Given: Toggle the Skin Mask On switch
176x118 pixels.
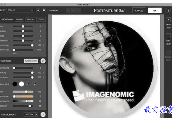Looking at the screenshot, I should [43, 61].
